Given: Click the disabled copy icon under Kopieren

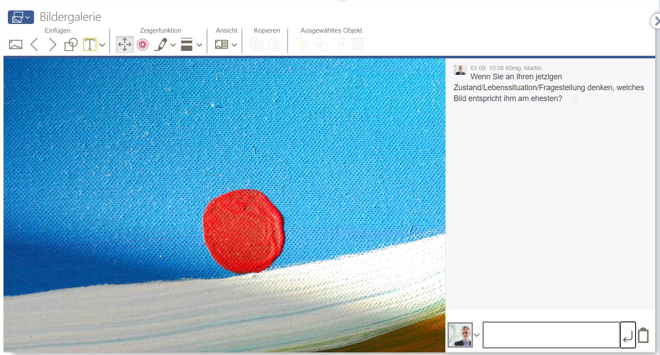Looking at the screenshot, I should tap(256, 44).
